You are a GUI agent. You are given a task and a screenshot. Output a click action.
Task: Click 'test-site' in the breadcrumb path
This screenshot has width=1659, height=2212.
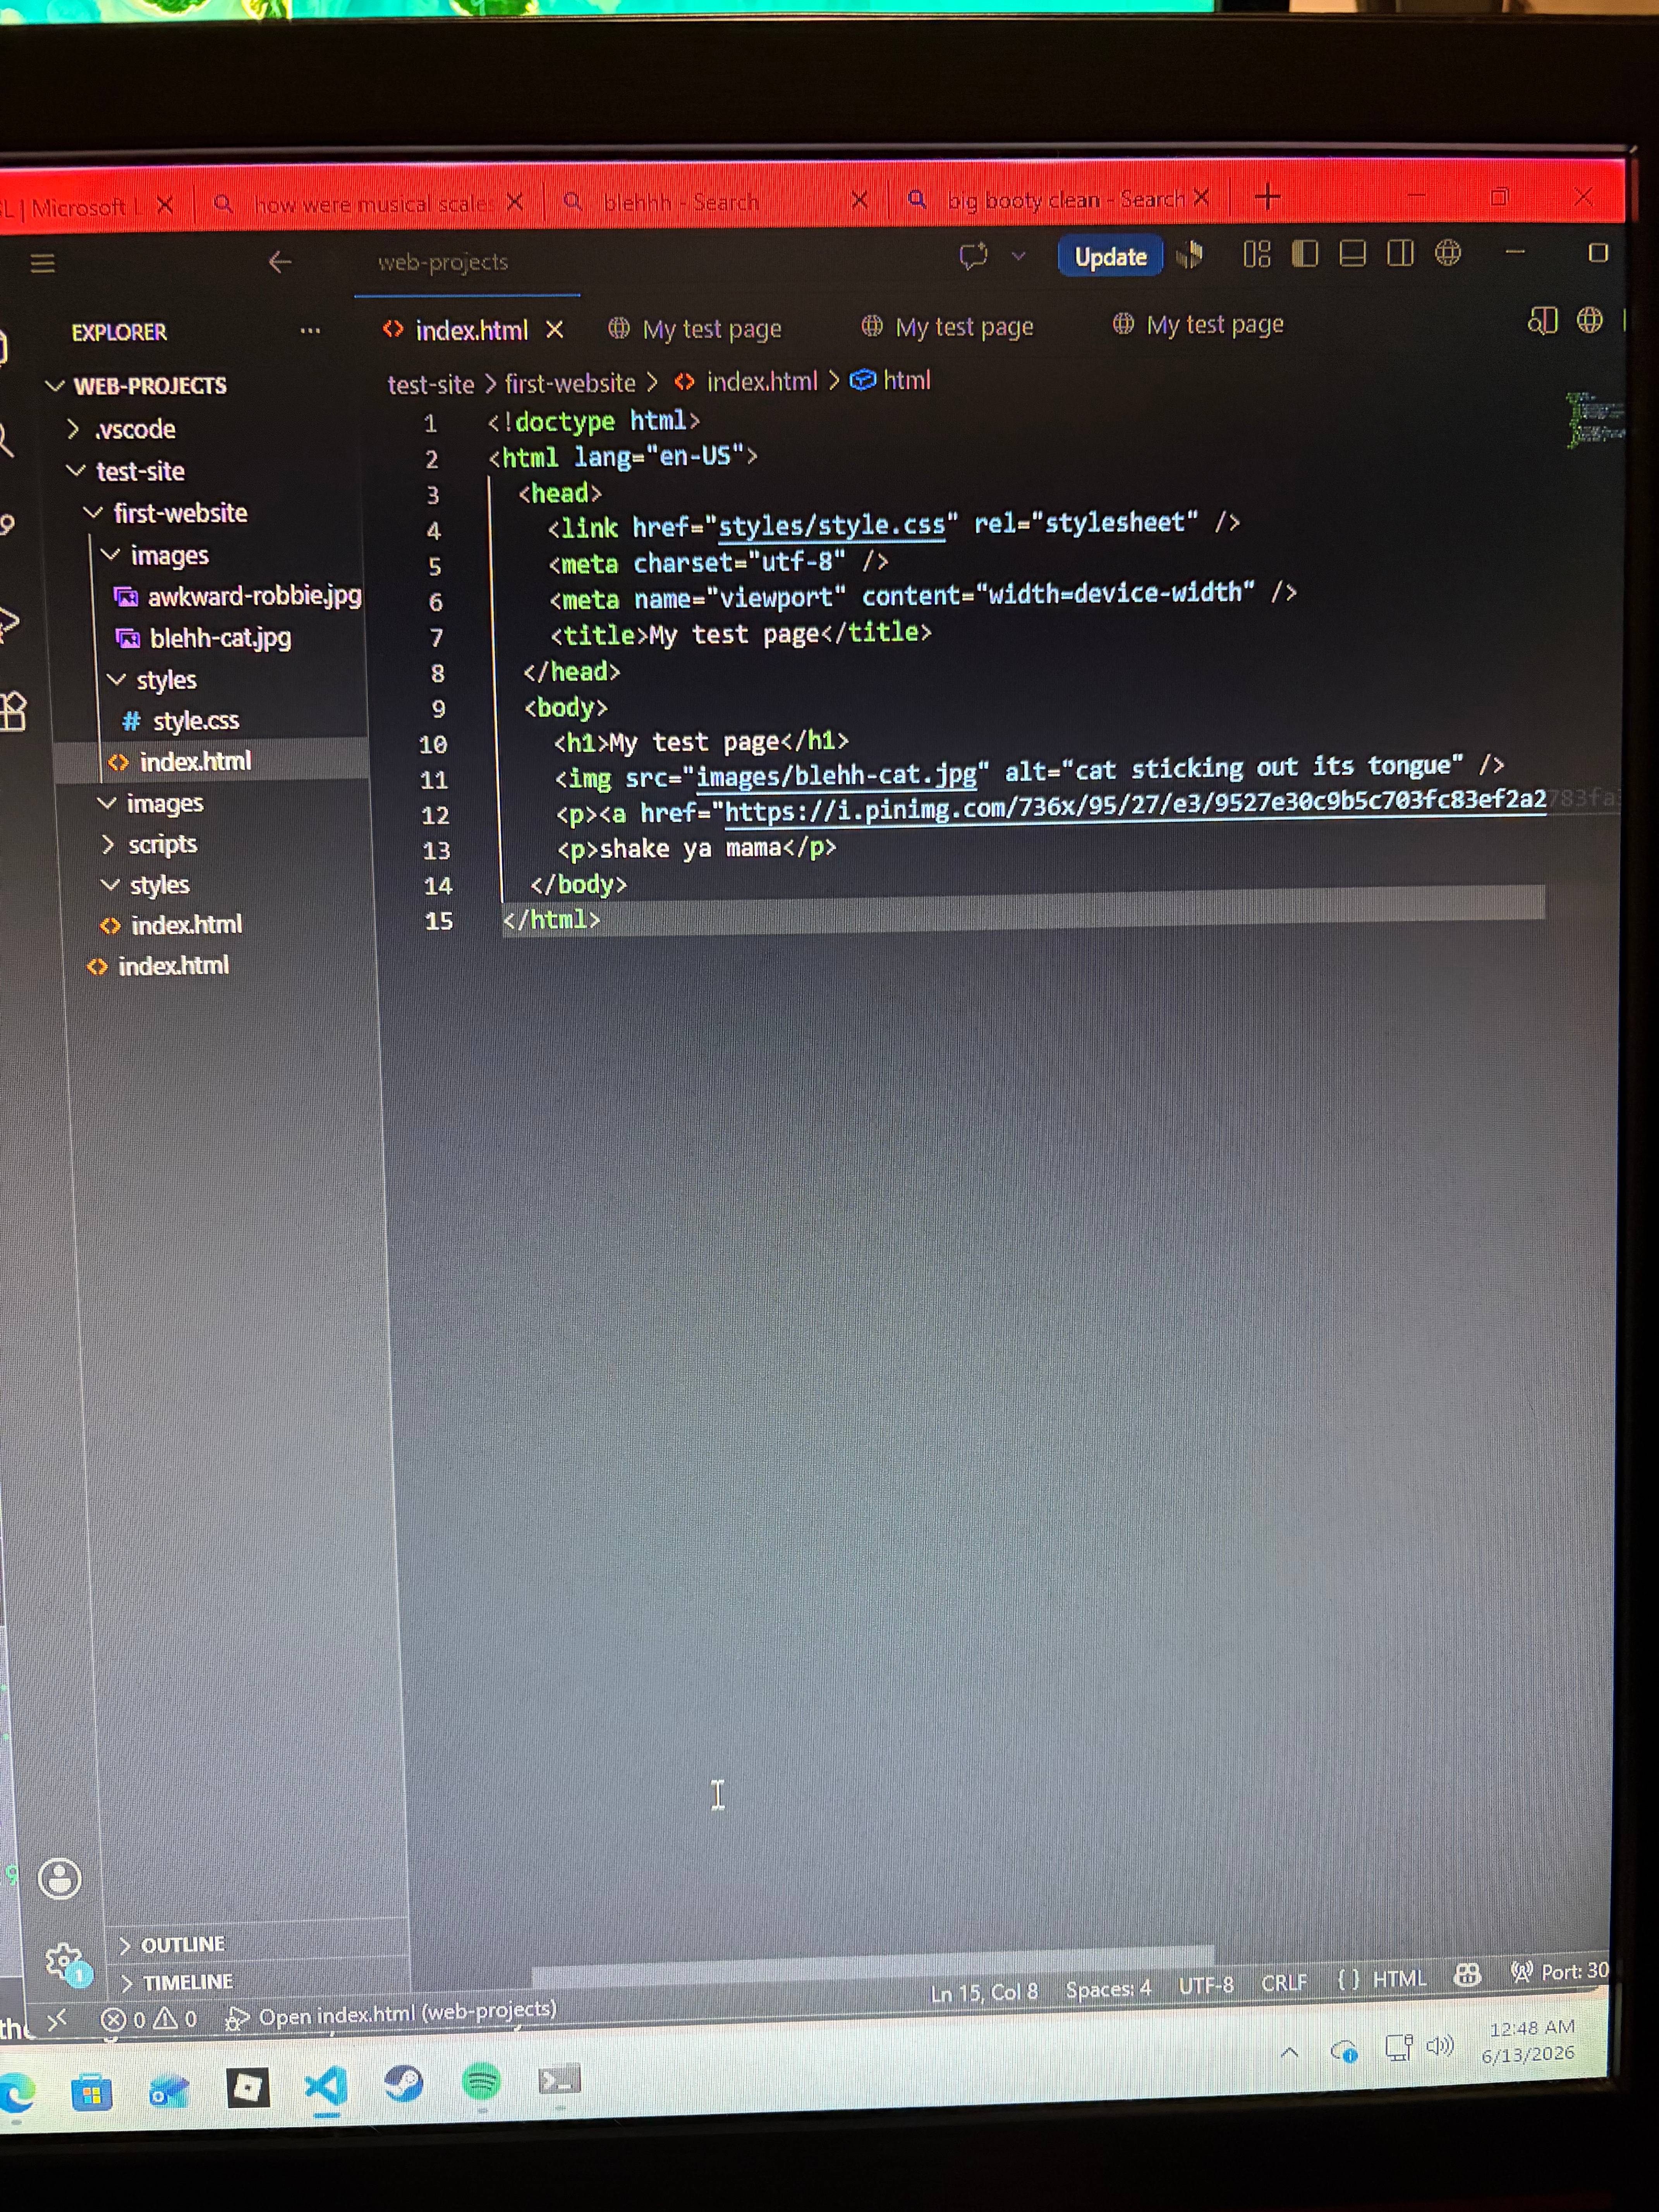[431, 385]
